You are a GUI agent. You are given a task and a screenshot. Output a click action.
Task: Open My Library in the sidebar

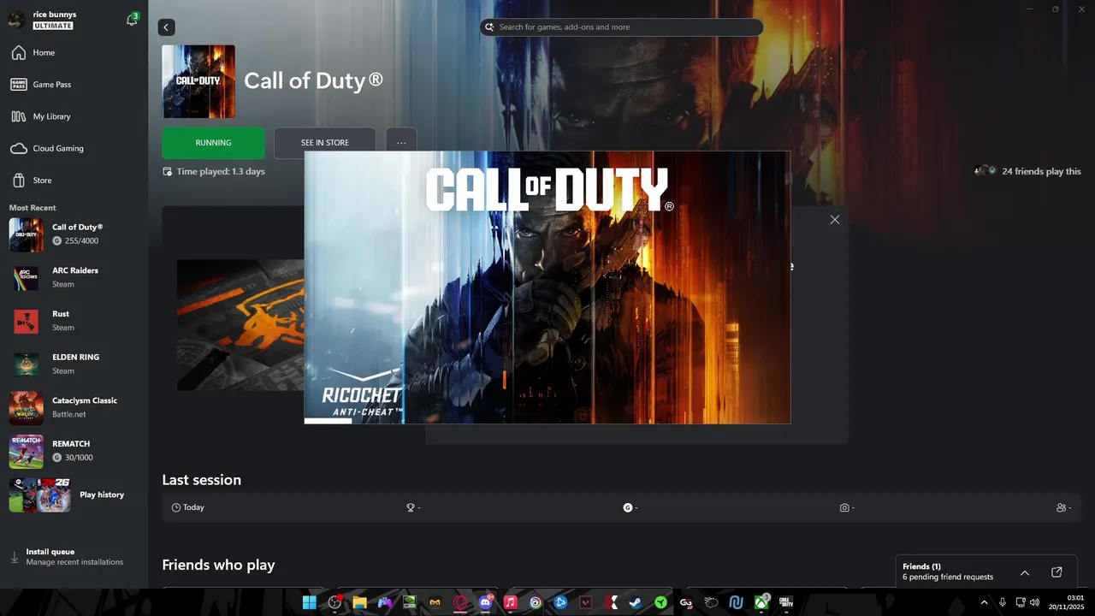pos(74,116)
